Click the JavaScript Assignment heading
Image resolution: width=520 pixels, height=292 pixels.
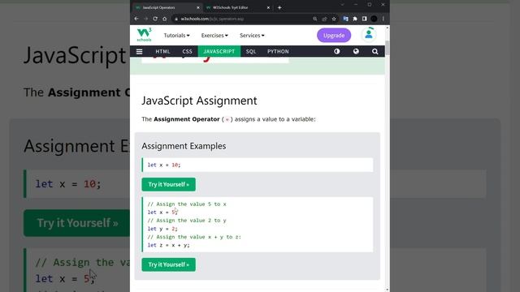(x=199, y=101)
